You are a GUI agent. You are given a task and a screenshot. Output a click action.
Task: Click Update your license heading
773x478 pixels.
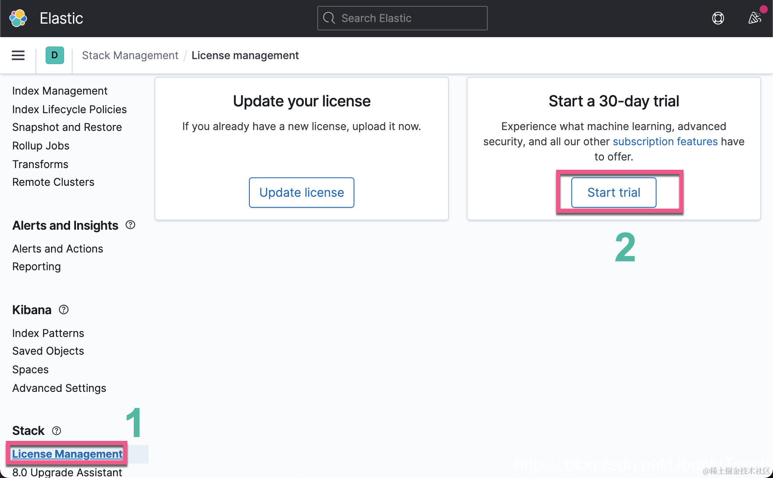(x=302, y=101)
